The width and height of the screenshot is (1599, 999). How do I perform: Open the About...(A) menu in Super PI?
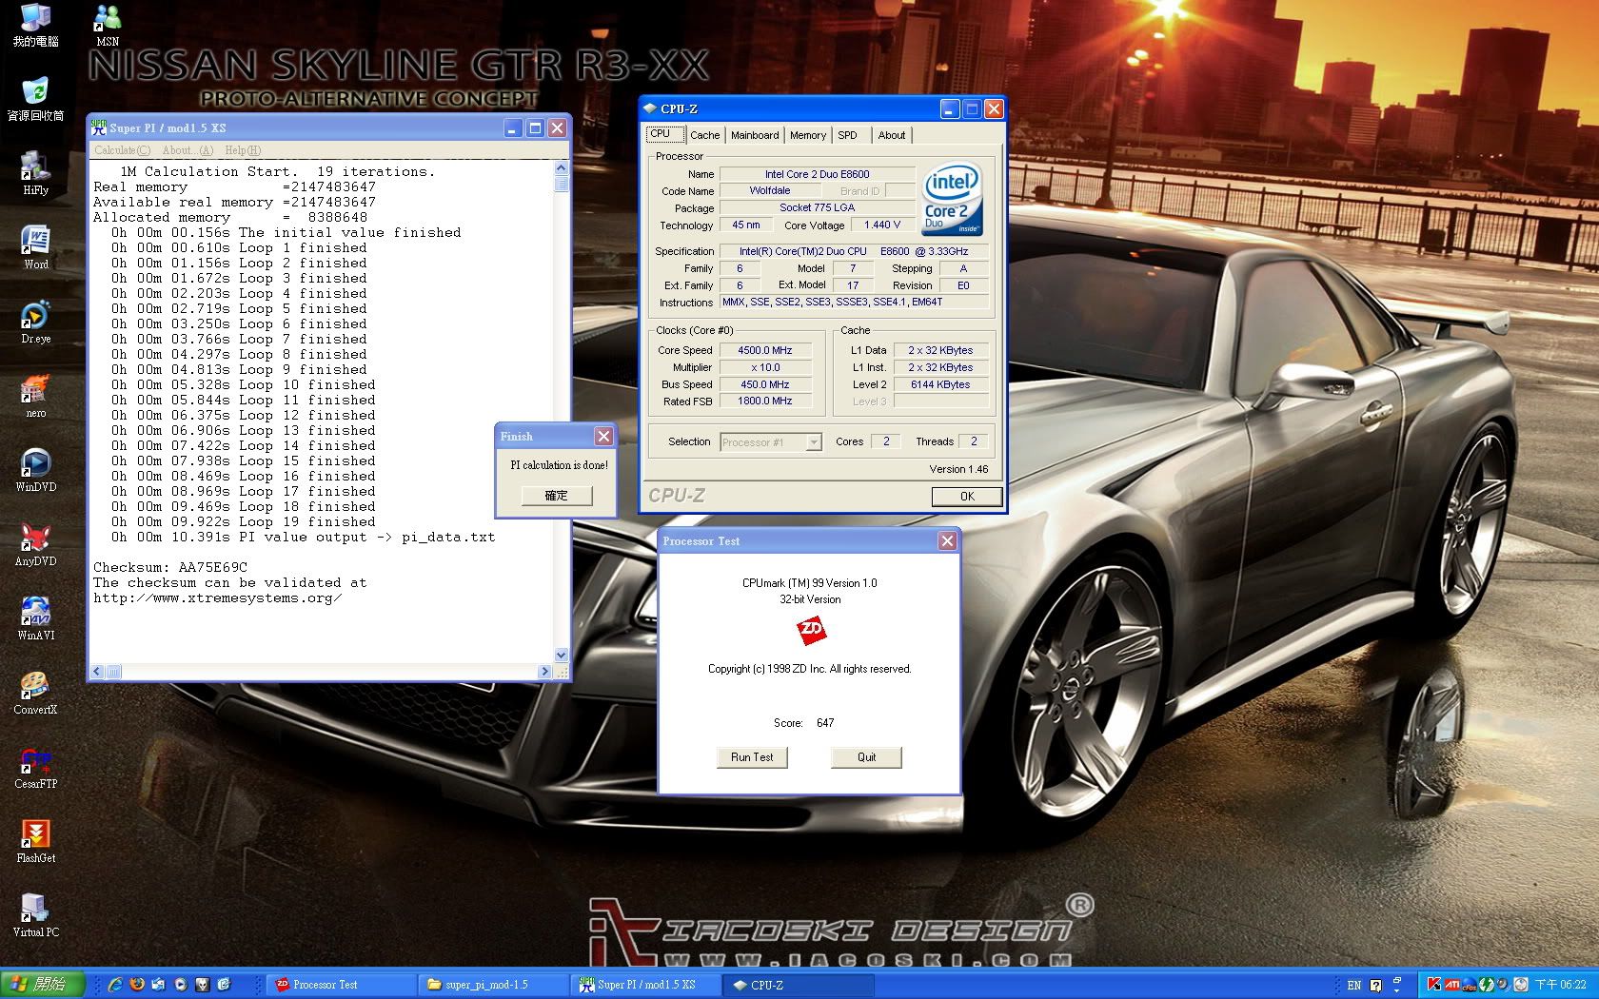188,150
